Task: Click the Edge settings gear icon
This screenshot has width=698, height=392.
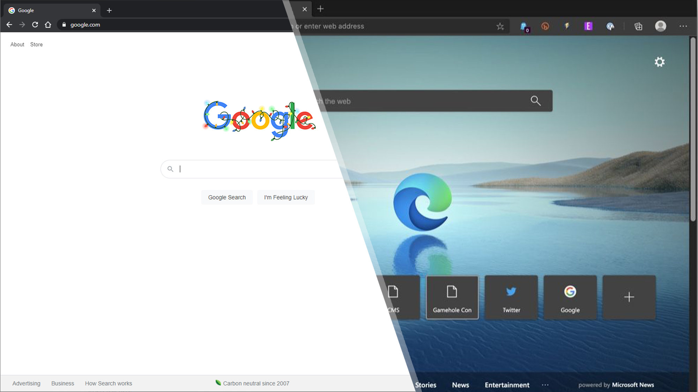Action: (x=660, y=61)
